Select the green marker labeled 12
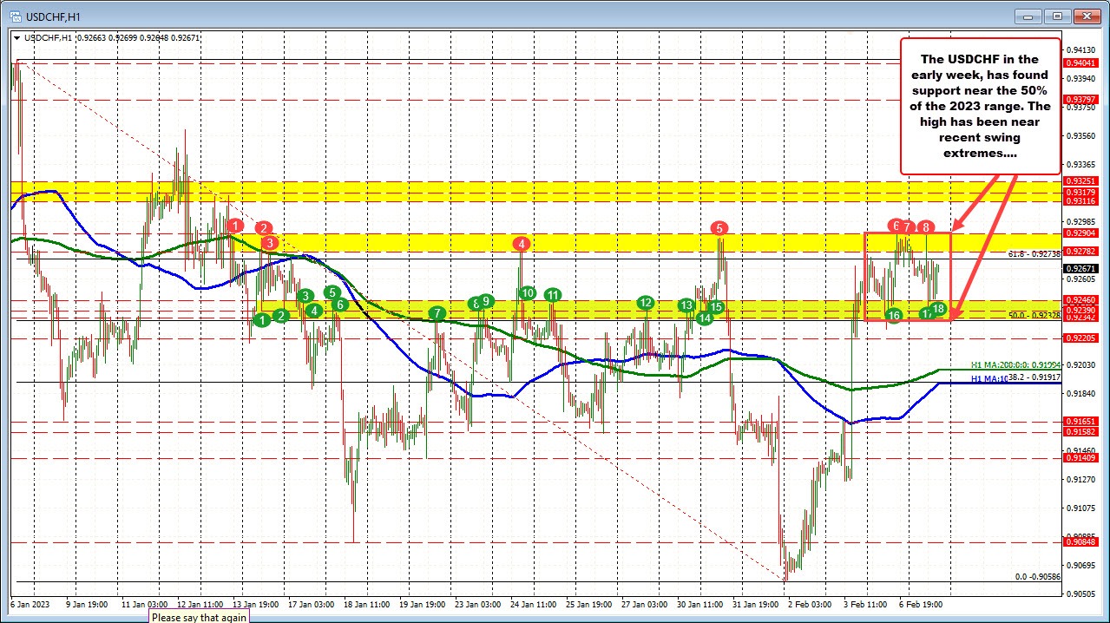 coord(645,303)
